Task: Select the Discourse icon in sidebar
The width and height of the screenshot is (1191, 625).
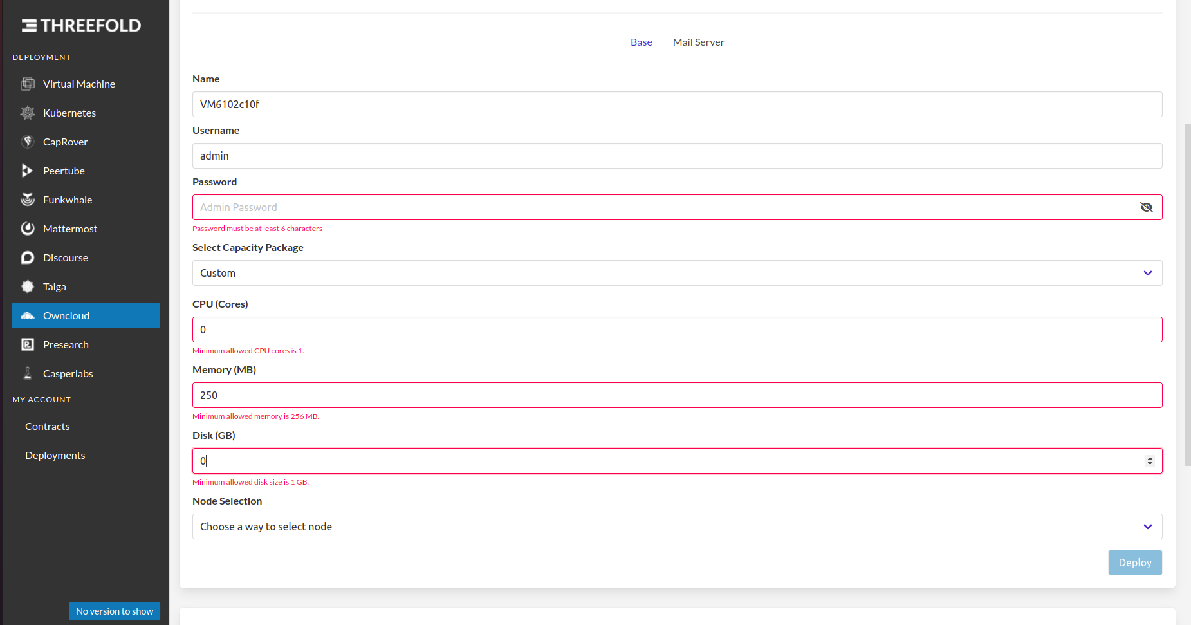Action: [x=28, y=257]
